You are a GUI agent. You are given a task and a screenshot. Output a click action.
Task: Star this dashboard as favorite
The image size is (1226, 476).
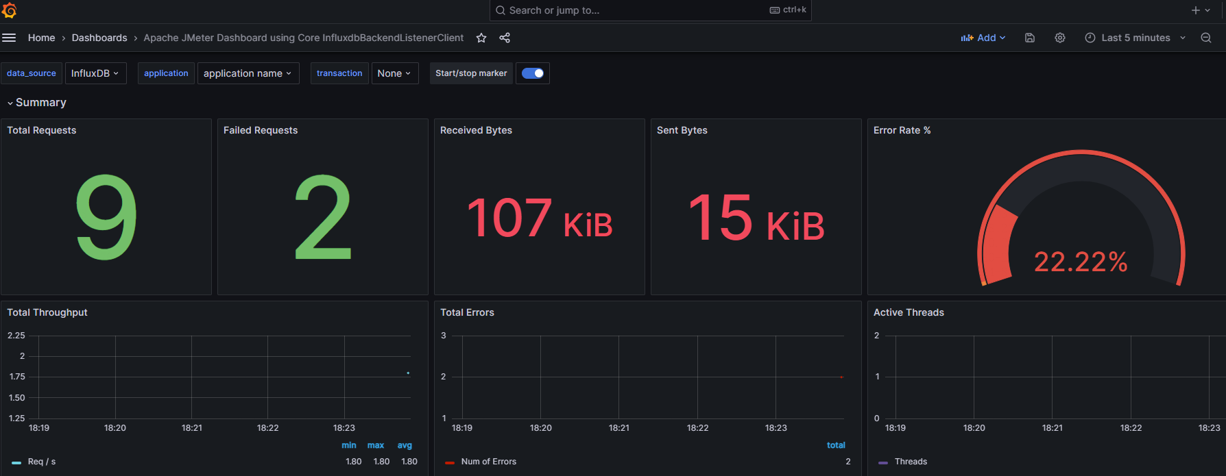[x=481, y=38]
